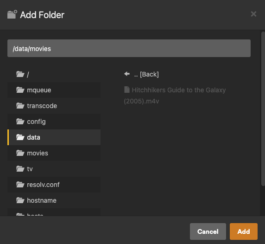Click Hitchhikers Guide to the Galaxy file name
The height and width of the screenshot is (244, 265).
point(175,96)
